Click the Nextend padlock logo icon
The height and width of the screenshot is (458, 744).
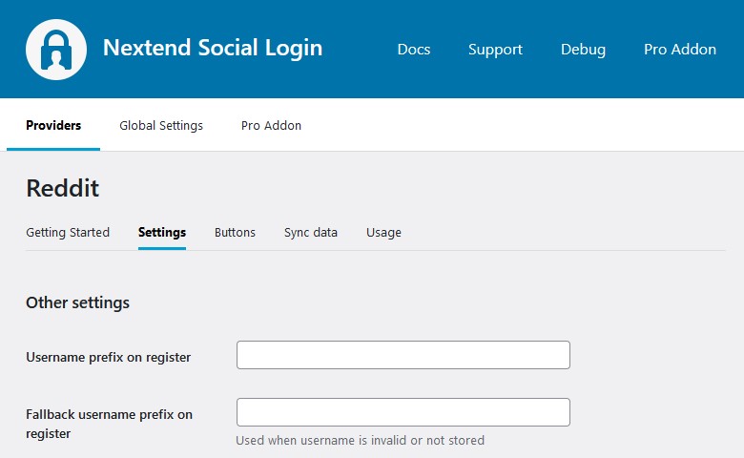click(x=57, y=49)
